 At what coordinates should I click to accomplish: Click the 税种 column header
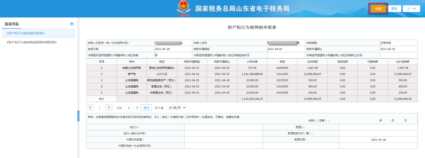pyautogui.click(x=131, y=61)
